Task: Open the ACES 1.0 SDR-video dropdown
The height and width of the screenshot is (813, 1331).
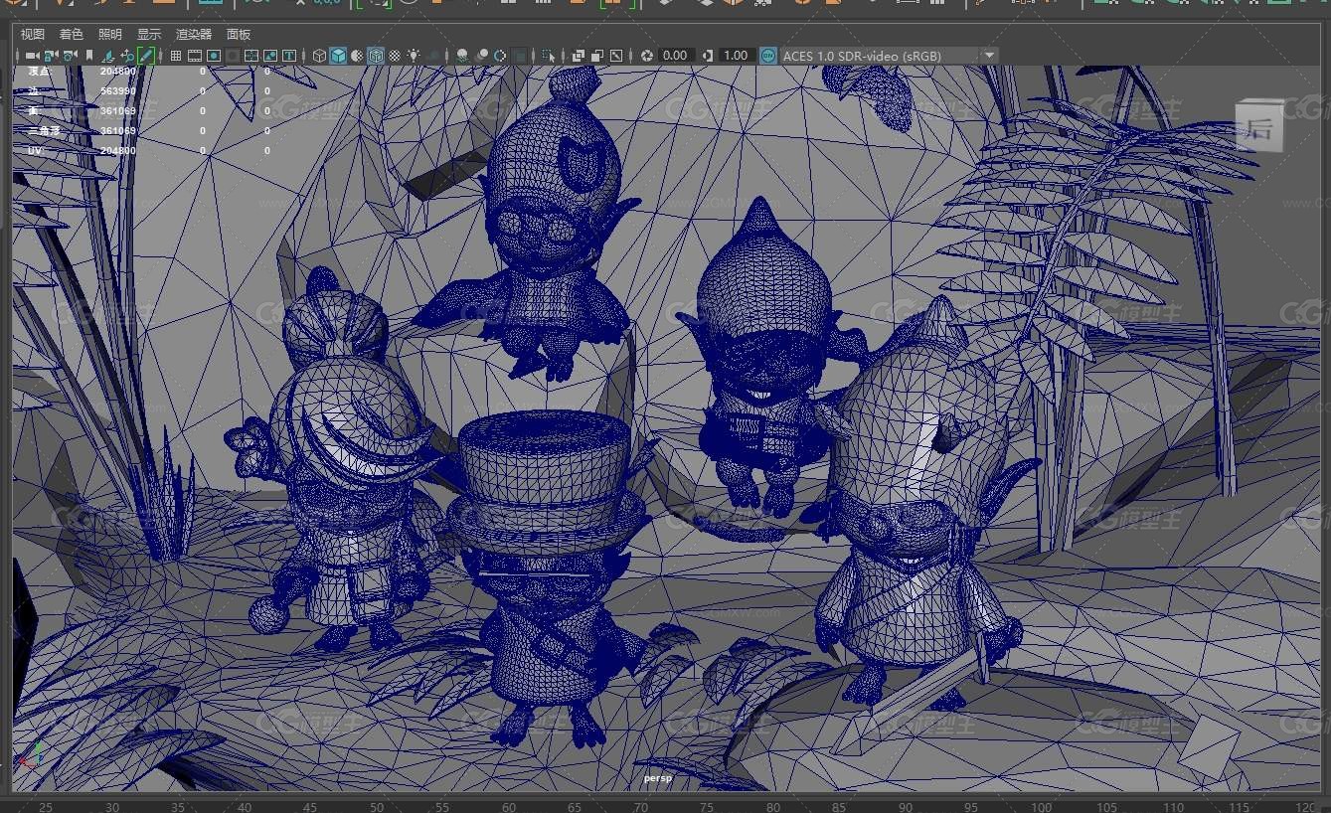Action: (889, 56)
